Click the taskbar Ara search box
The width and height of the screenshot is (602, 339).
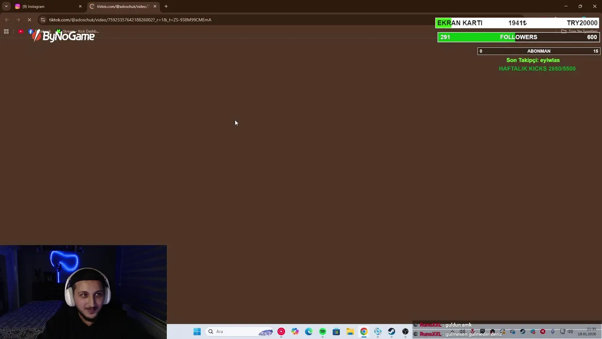[x=240, y=331]
